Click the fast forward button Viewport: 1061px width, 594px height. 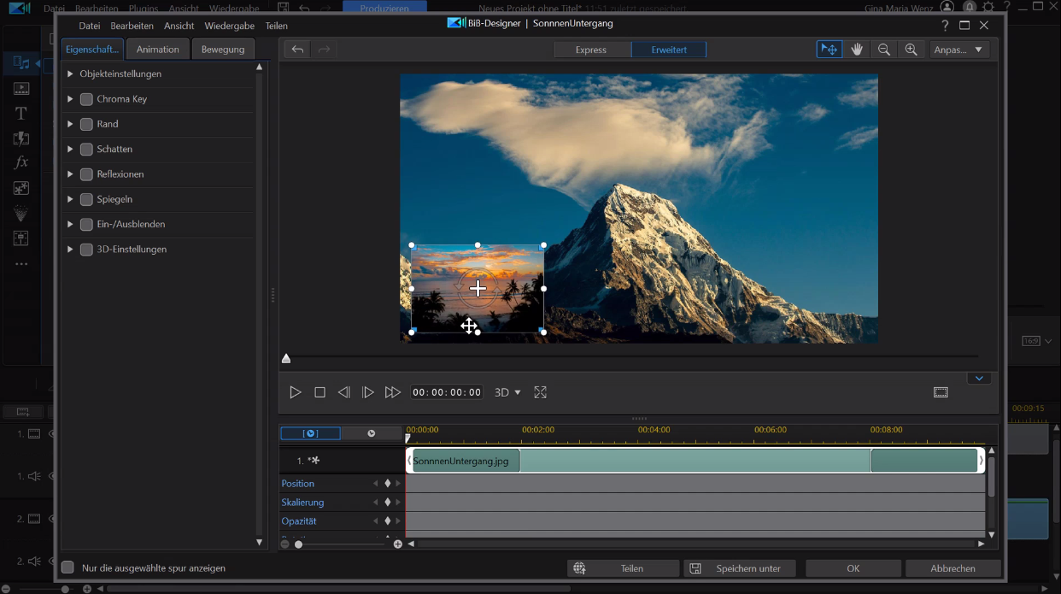(392, 392)
